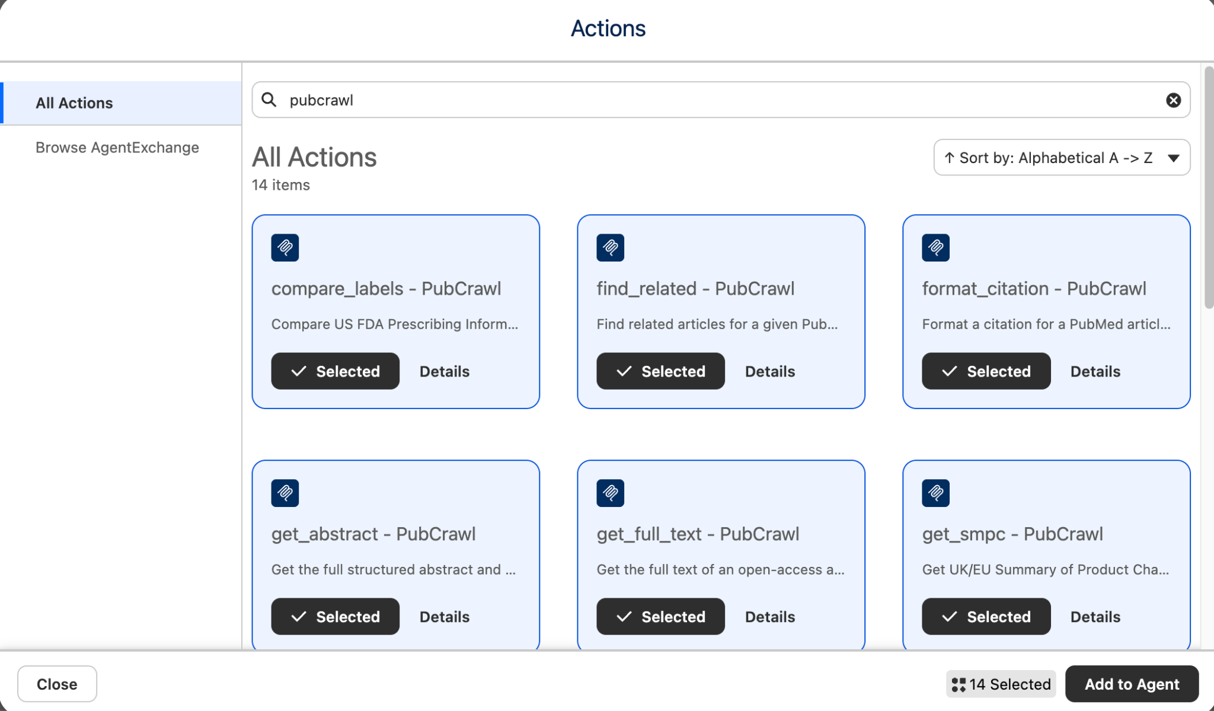View Details for format_citation

click(1095, 372)
